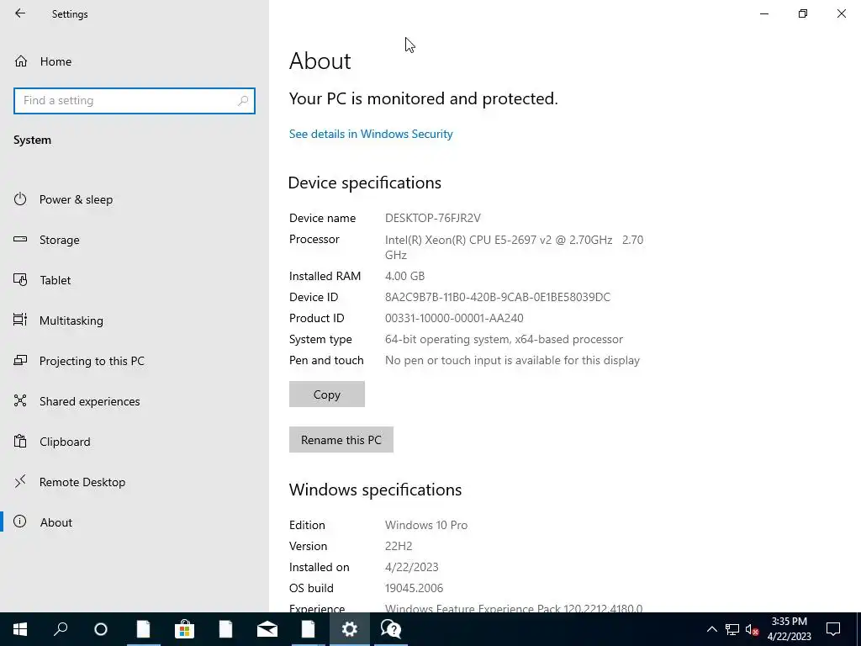The width and height of the screenshot is (861, 646).
Task: Select the Clipboard icon in the sidebar
Action: pyautogui.click(x=20, y=441)
